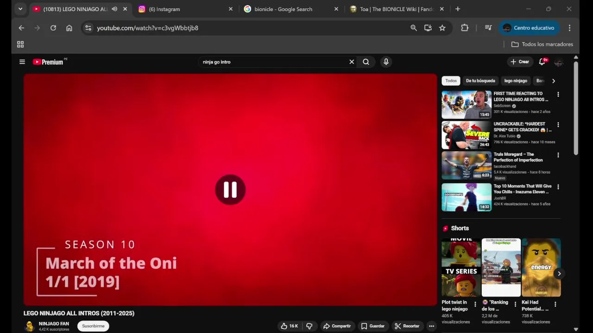Open options for Ranking de los short
The width and height of the screenshot is (593, 333).
coord(515,304)
